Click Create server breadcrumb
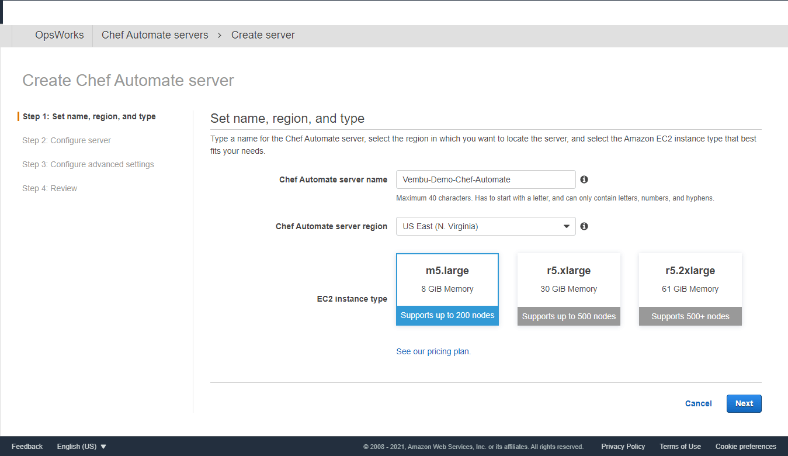Screen dimensions: 788x456 (263, 35)
